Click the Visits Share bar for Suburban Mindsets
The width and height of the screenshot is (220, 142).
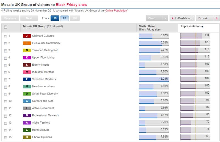coord(154,79)
